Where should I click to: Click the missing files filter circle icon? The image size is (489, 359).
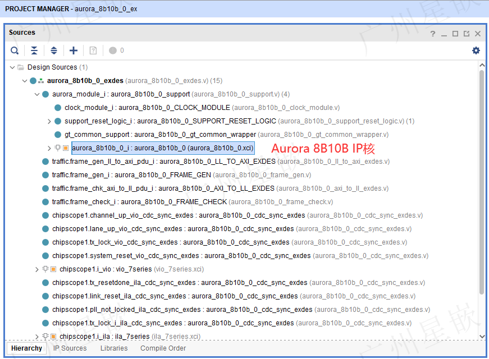pos(113,50)
